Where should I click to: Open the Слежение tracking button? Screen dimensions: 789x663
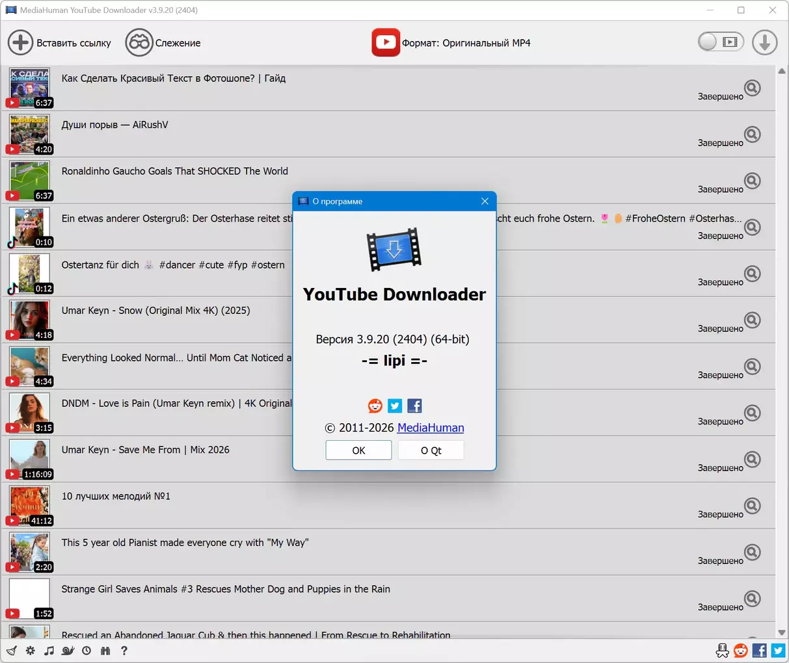163,43
